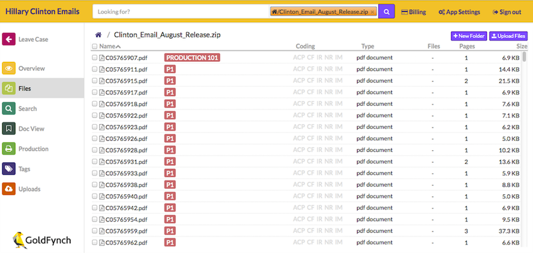Click the PDF icon for C05765915.pdf
533x253 pixels.
tap(102, 81)
